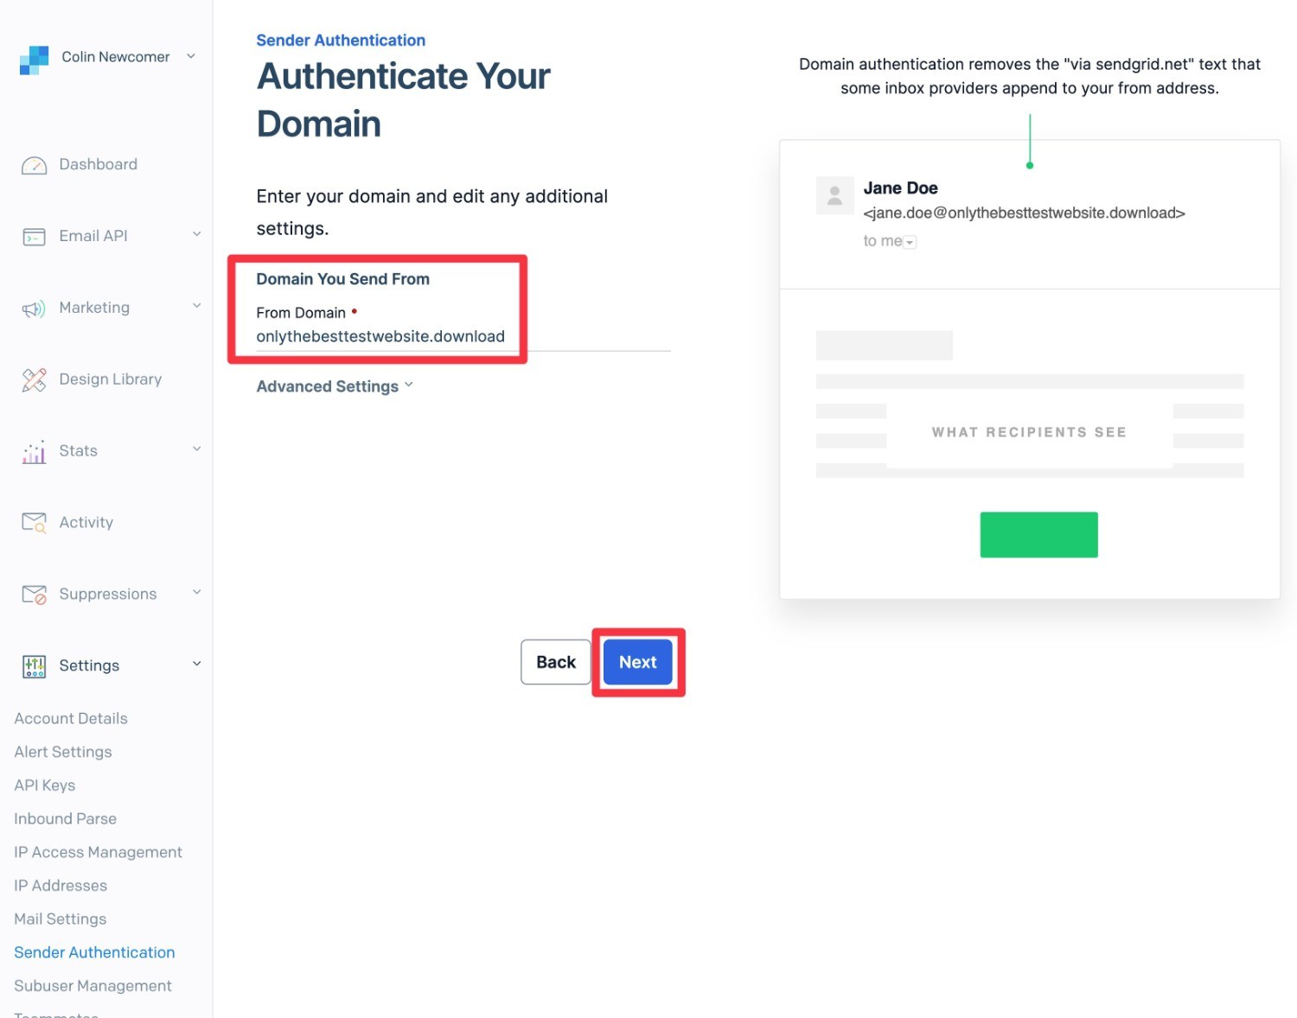The image size is (1297, 1018).
Task: Click the Marketing megaphone icon
Action: pos(34,309)
